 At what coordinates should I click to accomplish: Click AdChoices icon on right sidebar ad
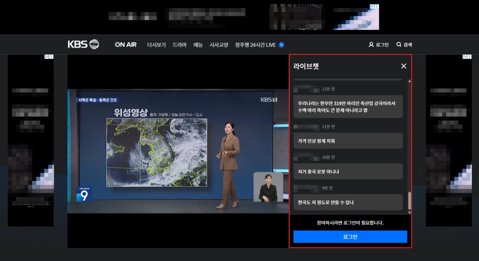point(464,57)
